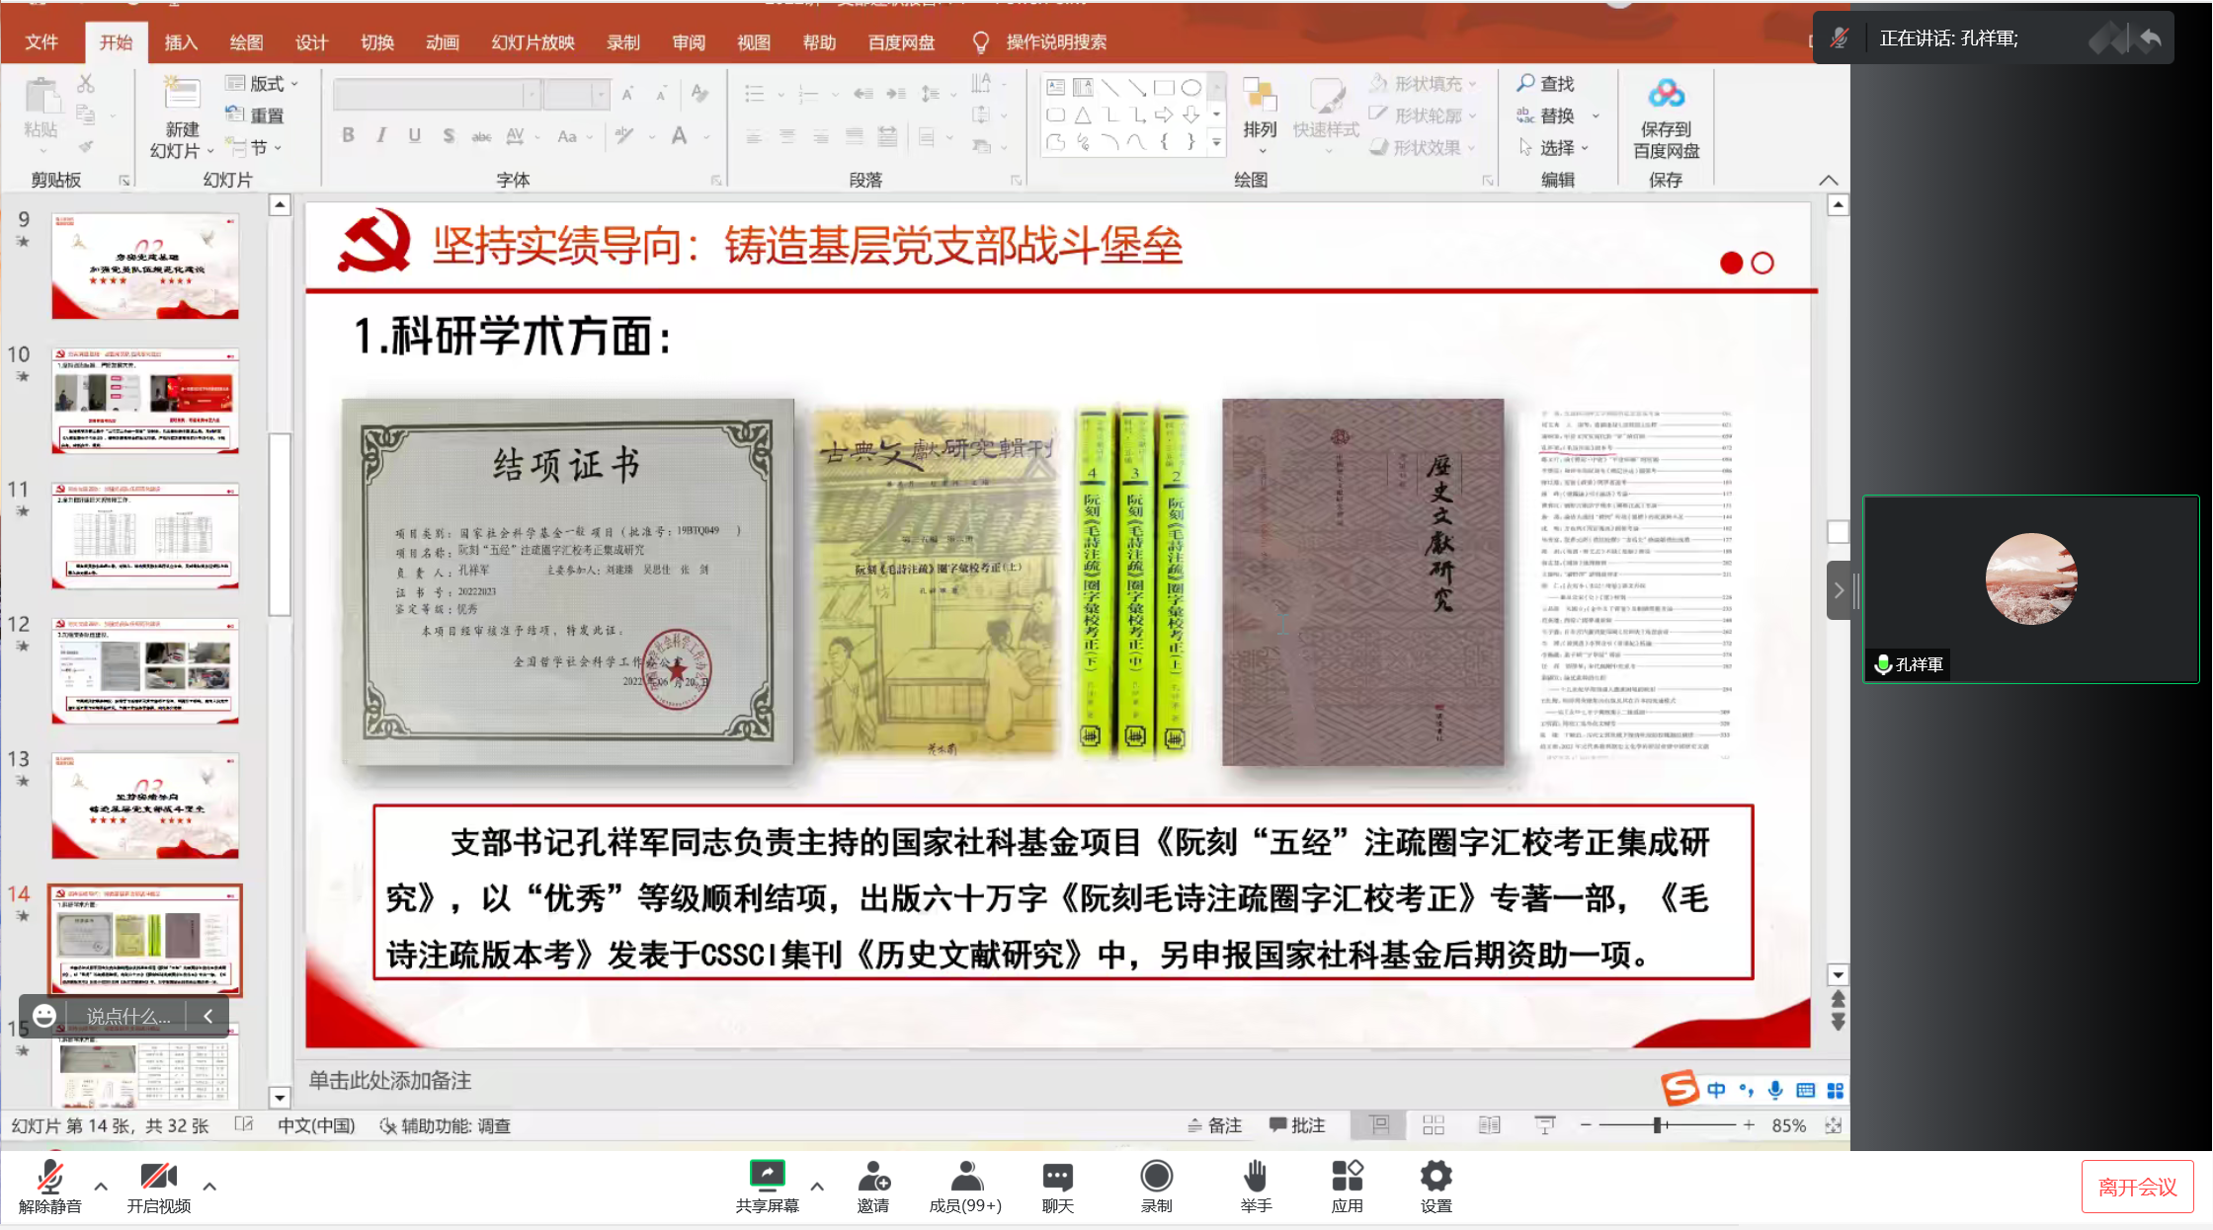Open the Chat panel icon
This screenshot has height=1230, width=2213.
point(1057,1175)
